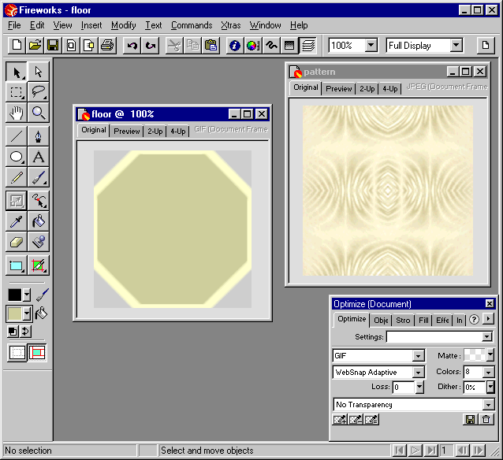Screen dimensions: 503x460
Task: Select the Pen tool in toolbox
Action: [x=38, y=135]
